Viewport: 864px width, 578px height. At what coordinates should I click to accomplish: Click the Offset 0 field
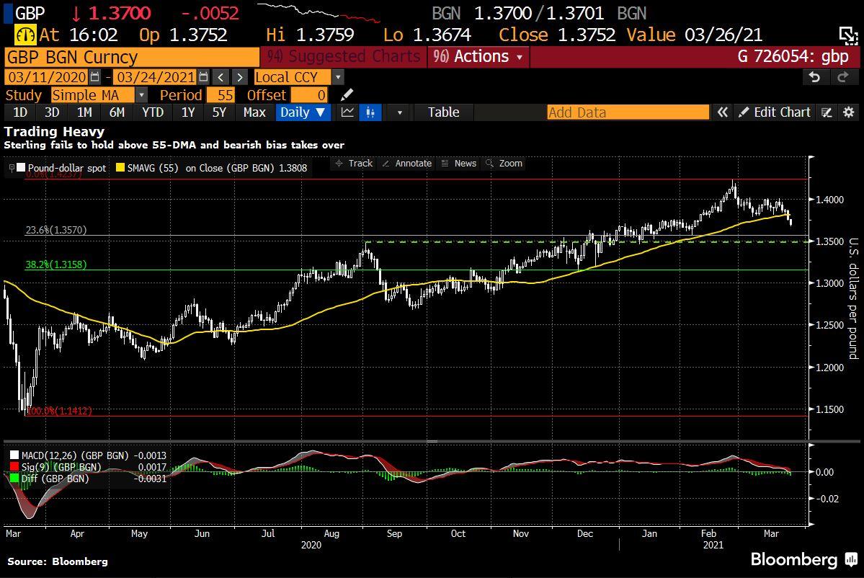click(x=310, y=95)
